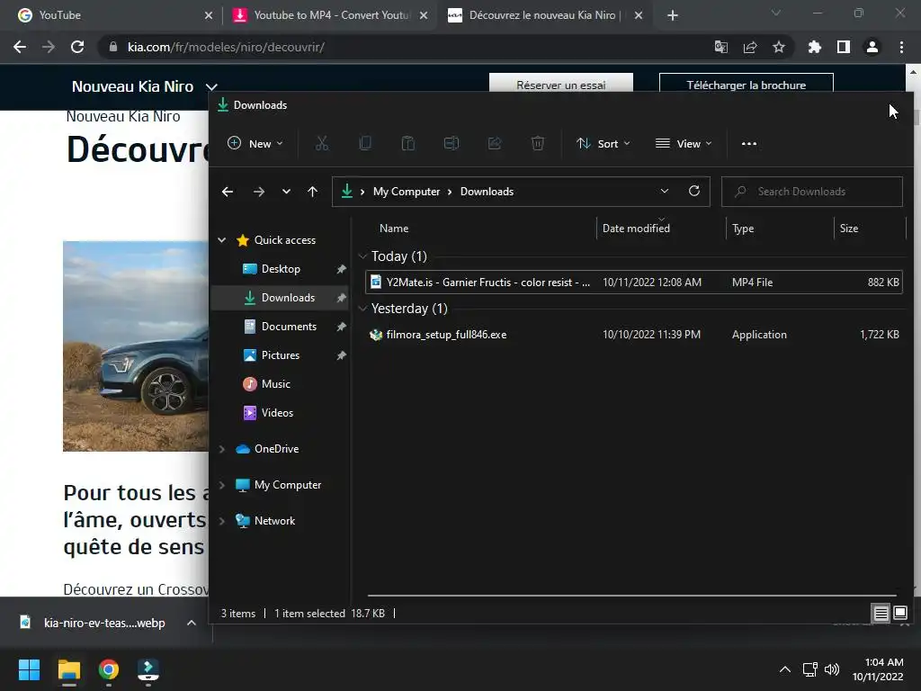
Task: Select Pictures in navigation pane
Action: coord(281,354)
